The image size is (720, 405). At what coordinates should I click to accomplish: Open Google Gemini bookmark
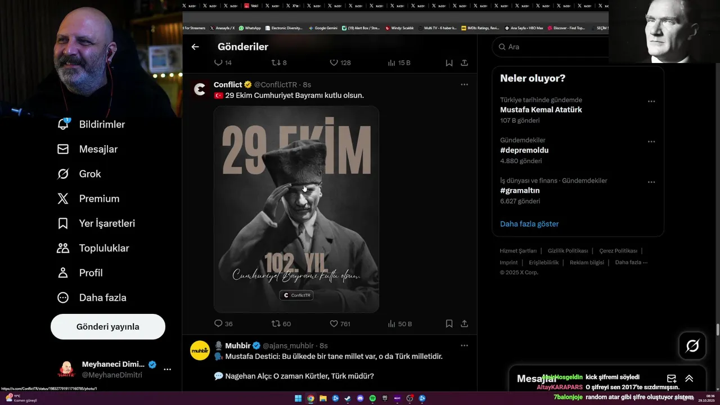(x=323, y=28)
